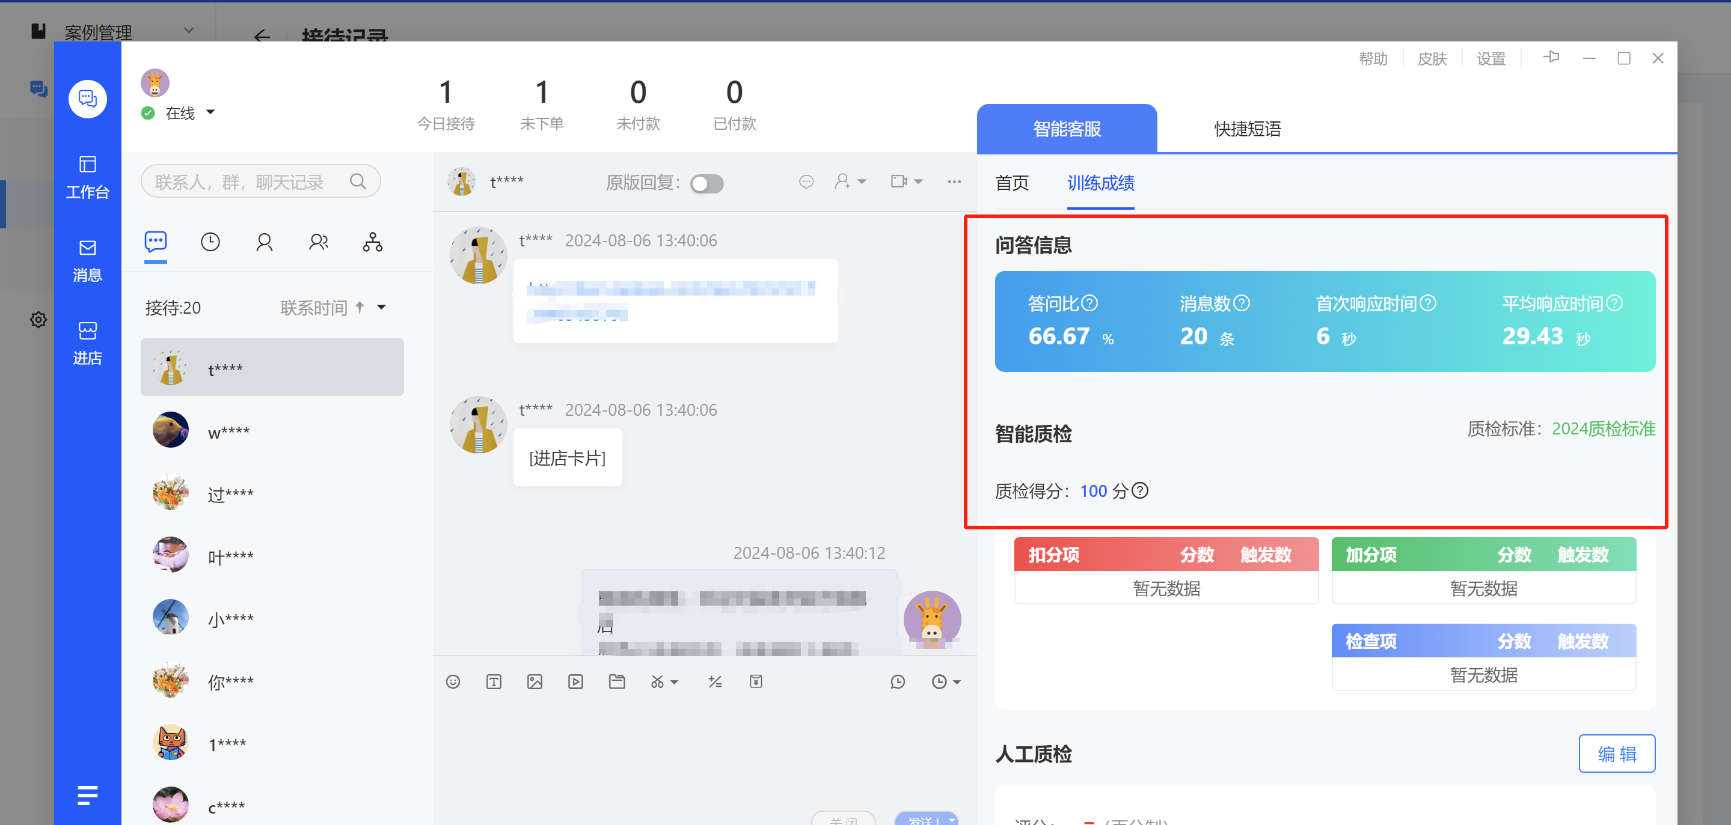The width and height of the screenshot is (1731, 825).
Task: Open the 2024质检标准 link
Action: (1604, 428)
